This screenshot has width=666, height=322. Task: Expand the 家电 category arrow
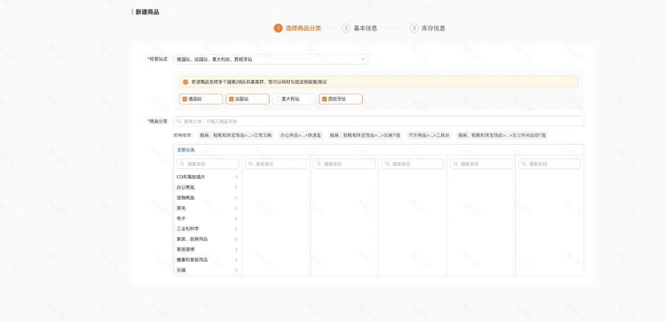(x=236, y=208)
